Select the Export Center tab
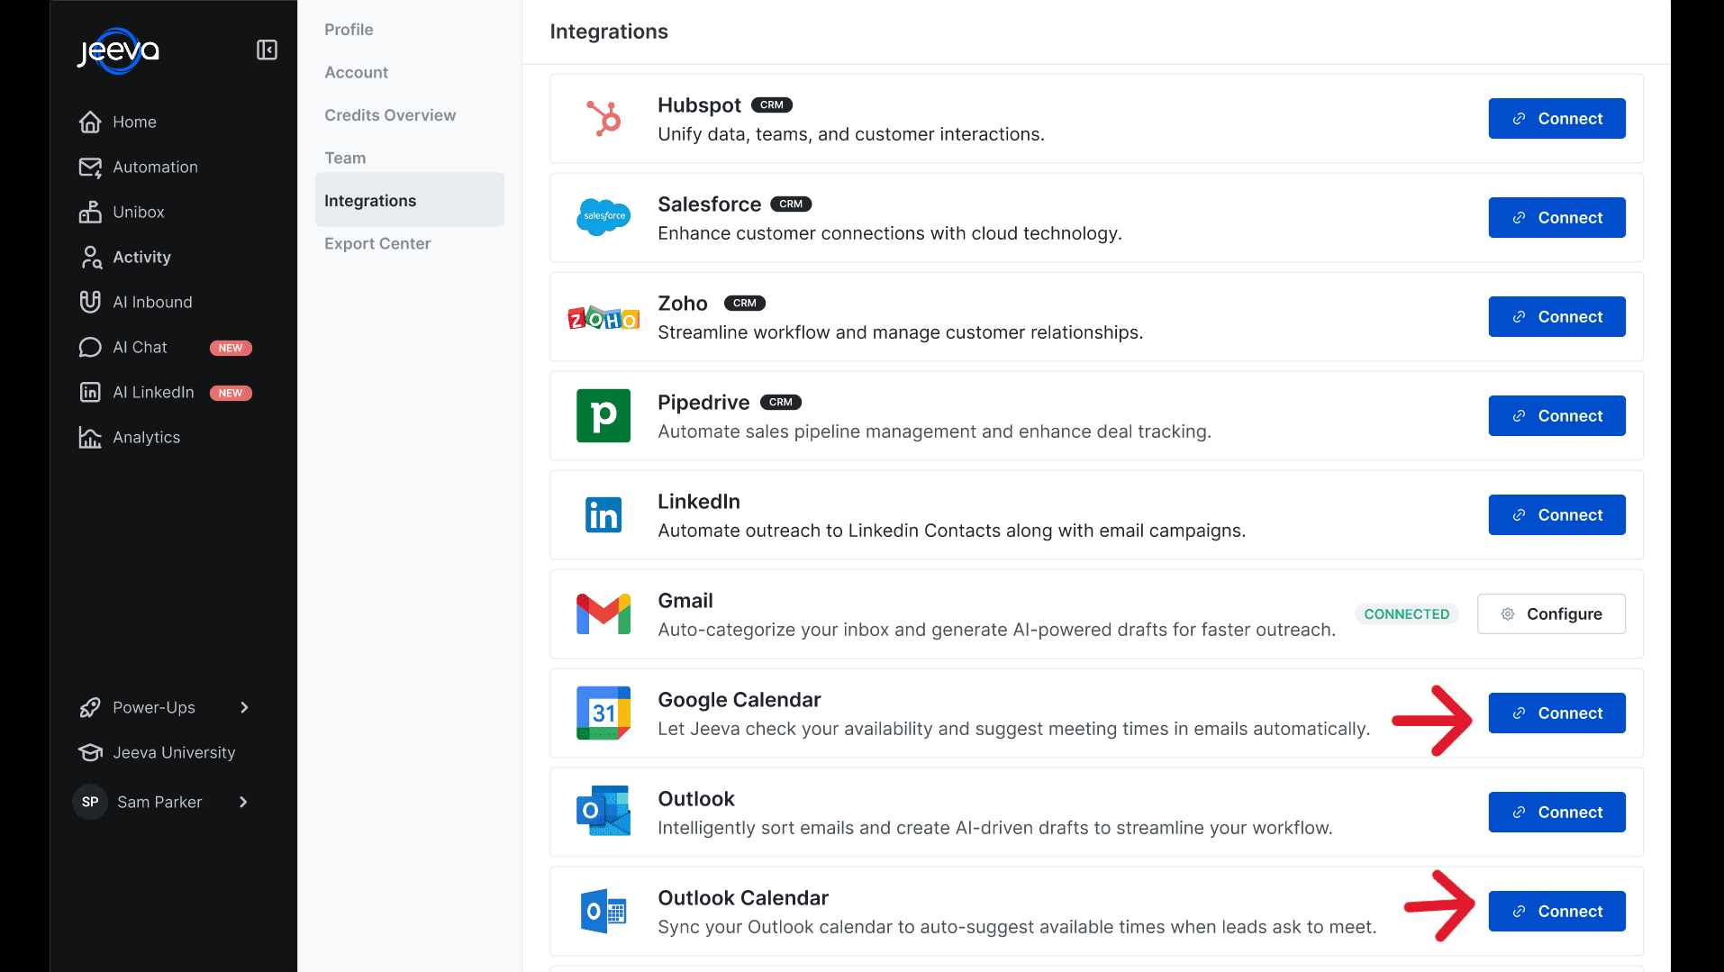The image size is (1724, 972). (x=377, y=243)
